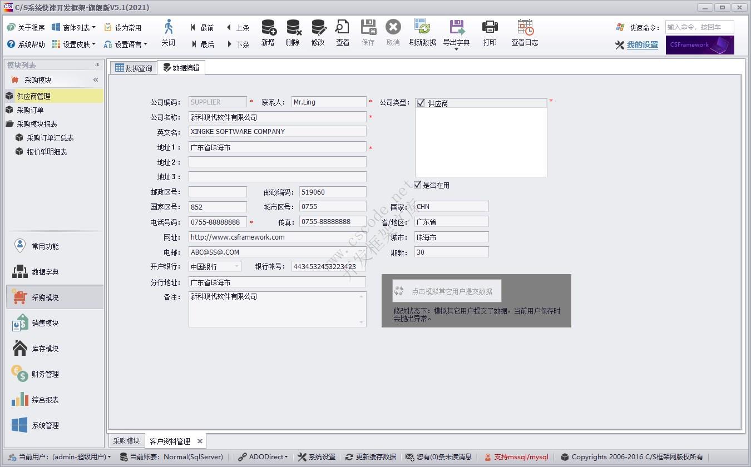The image size is (751, 467).
Task: Open the 设置皮肤 skin dropdown
Action: 74,44
